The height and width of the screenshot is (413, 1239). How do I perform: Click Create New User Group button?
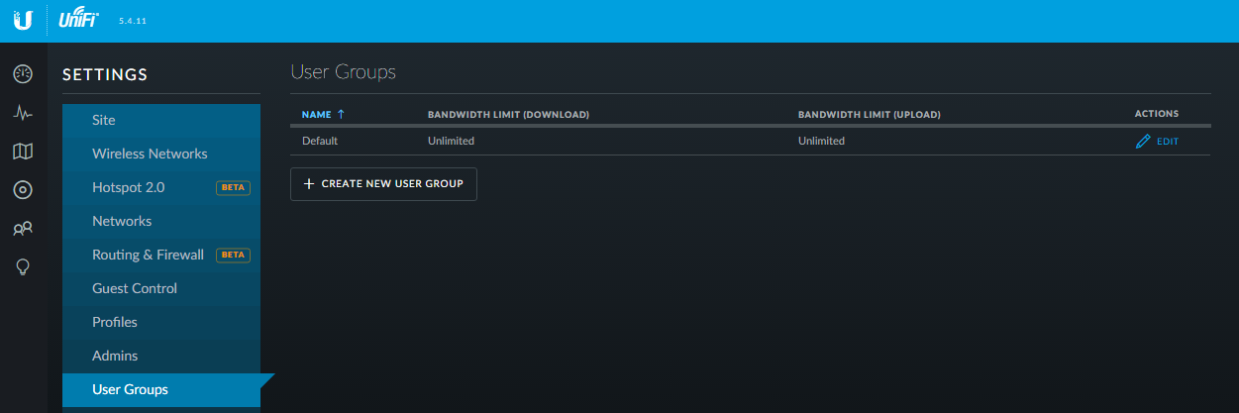[383, 184]
